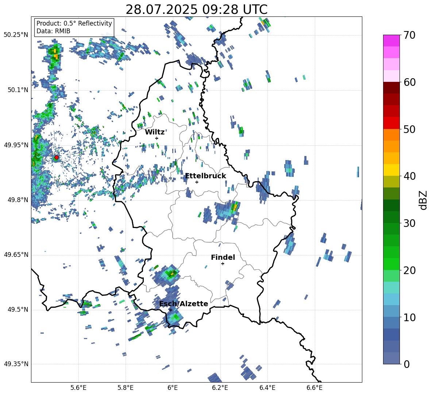The height and width of the screenshot is (395, 432).
Task: Click the 49.65°N latitude label
Action: [16, 255]
